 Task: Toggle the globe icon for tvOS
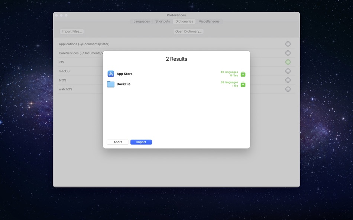coord(288,80)
